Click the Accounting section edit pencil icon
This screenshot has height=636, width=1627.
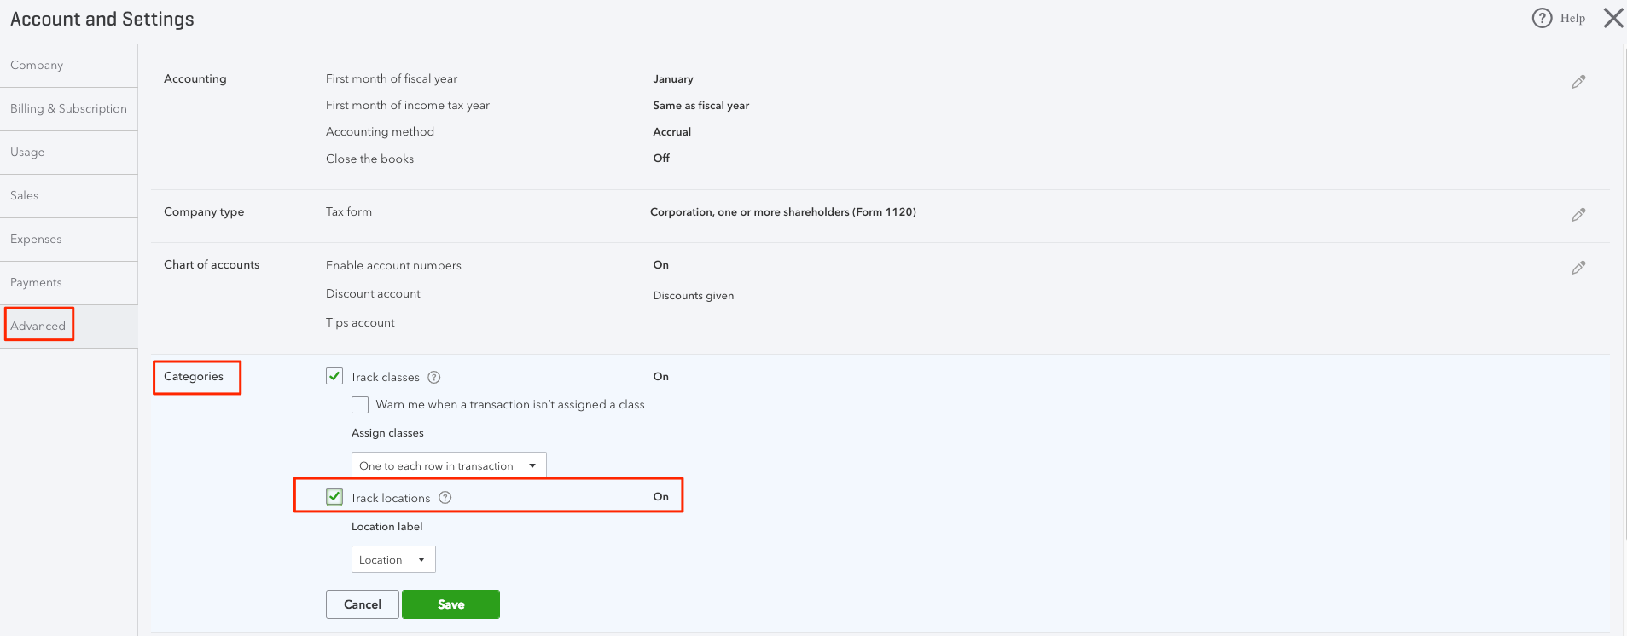coord(1578,82)
